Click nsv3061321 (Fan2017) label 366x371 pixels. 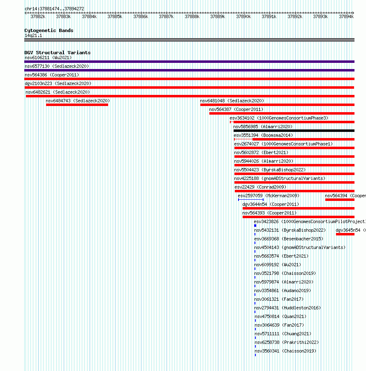tap(279, 300)
